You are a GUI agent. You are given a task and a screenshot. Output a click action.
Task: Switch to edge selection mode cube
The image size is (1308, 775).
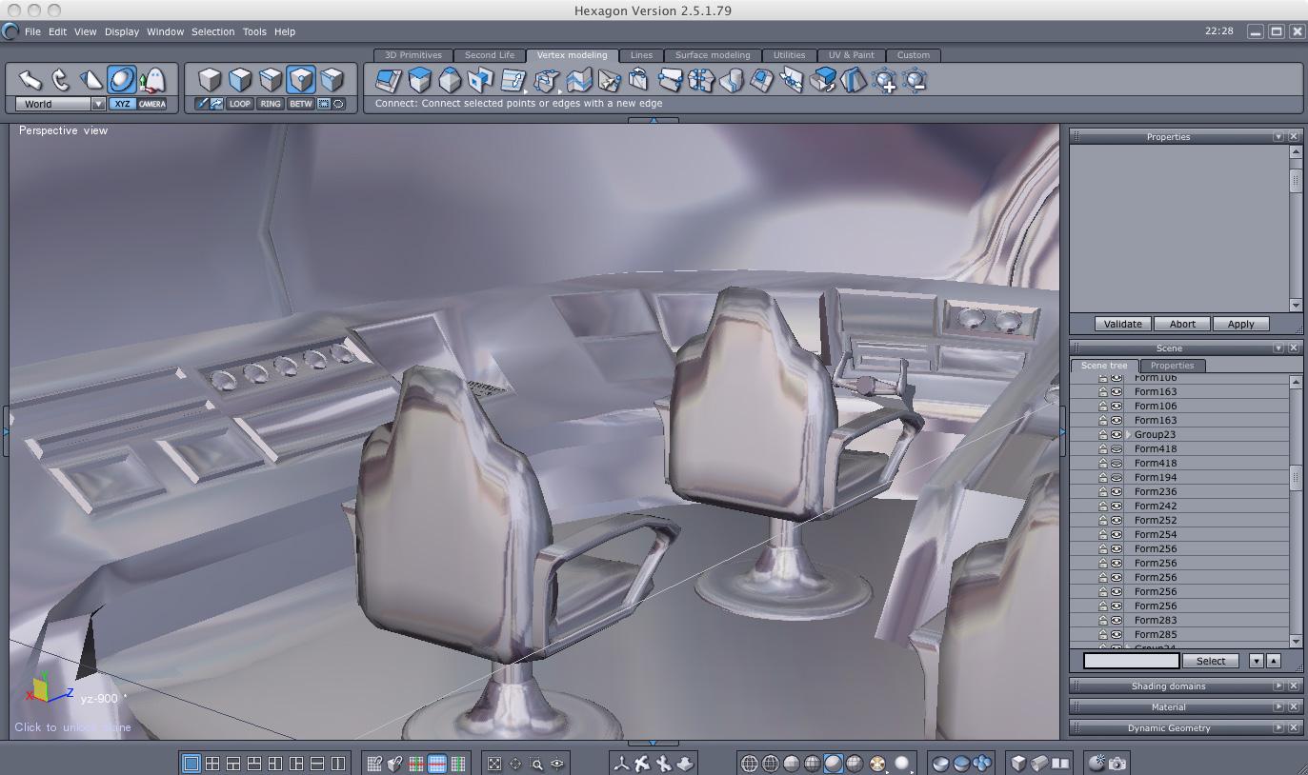pyautogui.click(x=271, y=79)
